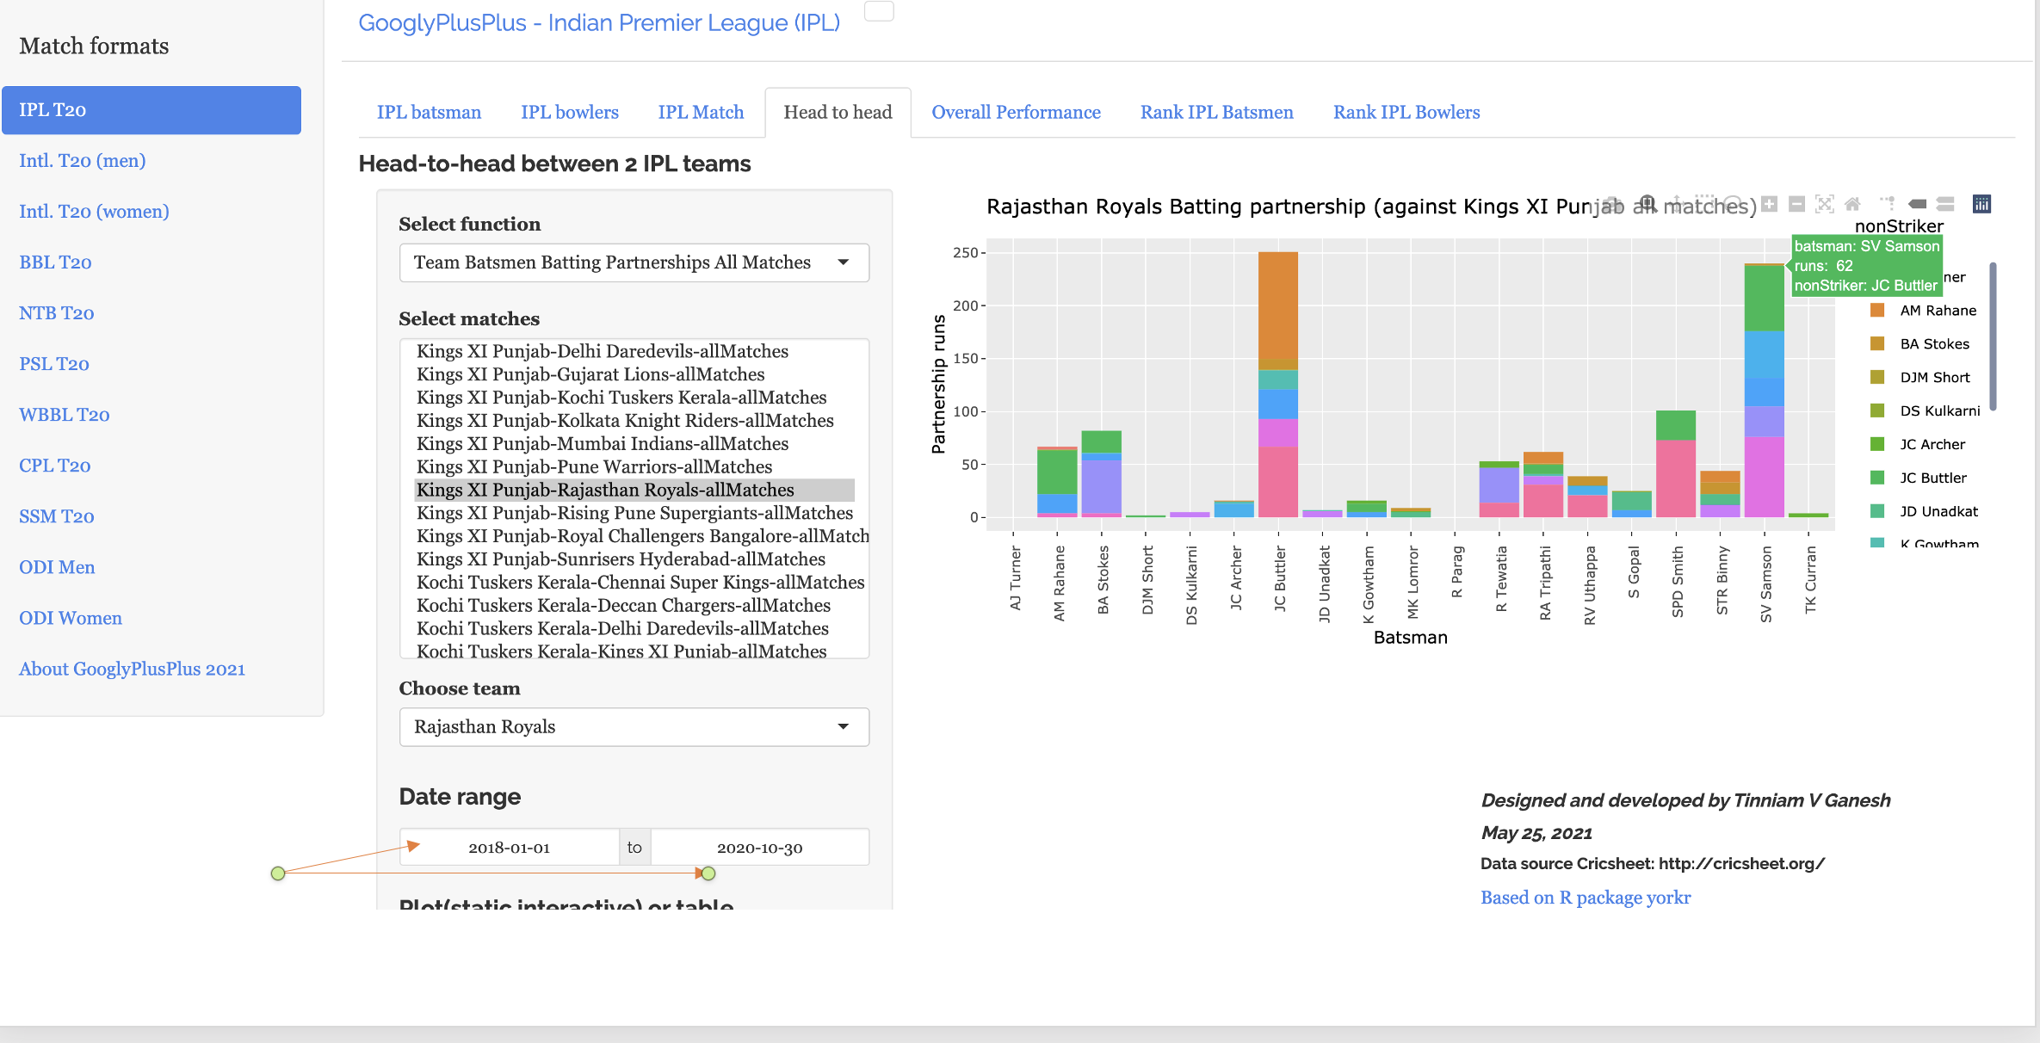Toggle spike lines in the chart toolbar
This screenshot has width=2040, height=1043.
(x=1887, y=204)
